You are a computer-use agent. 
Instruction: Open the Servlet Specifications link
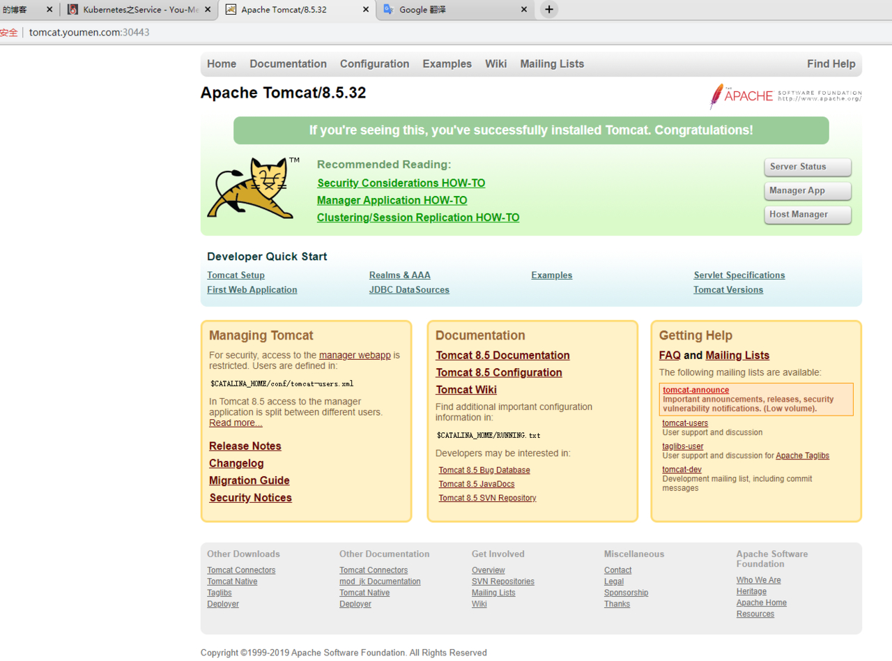pyautogui.click(x=739, y=275)
